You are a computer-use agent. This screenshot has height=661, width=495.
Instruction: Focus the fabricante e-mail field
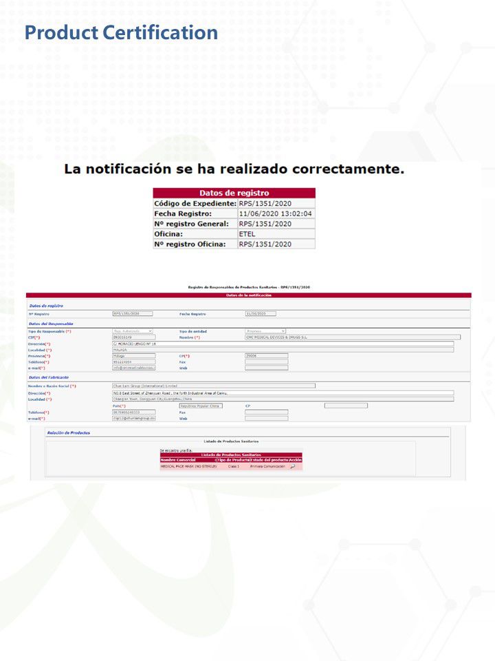tap(134, 418)
